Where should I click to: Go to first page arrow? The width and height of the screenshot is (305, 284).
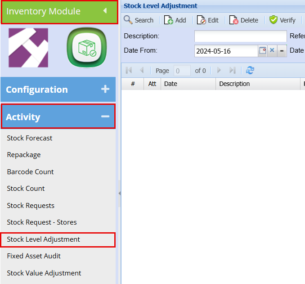[x=129, y=70]
